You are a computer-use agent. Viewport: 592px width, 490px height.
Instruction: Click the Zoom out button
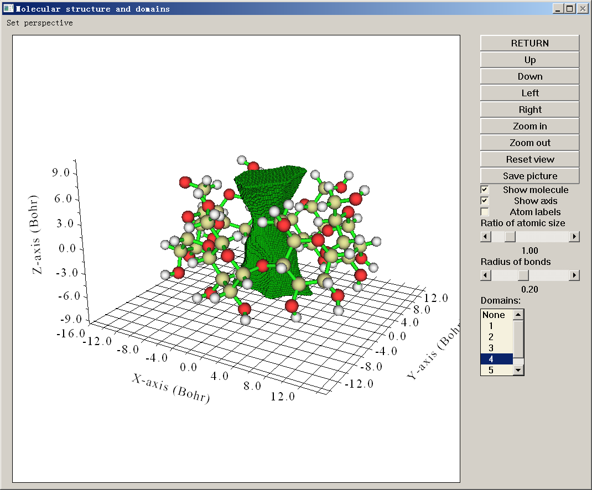529,143
